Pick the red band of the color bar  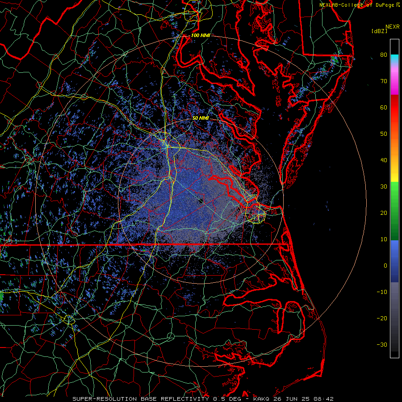[x=394, y=108]
